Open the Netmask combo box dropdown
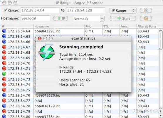This screenshot has width=163, height=118. [102, 19]
